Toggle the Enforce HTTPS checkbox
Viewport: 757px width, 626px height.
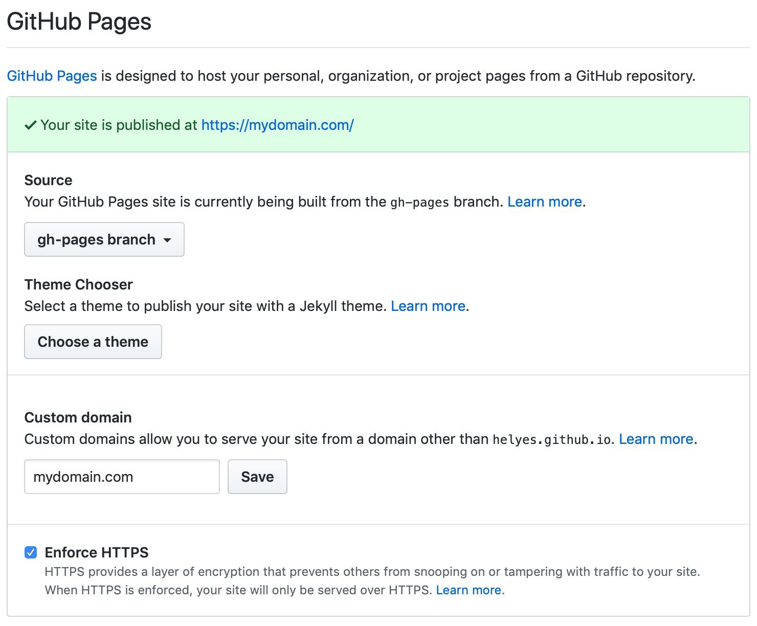(31, 552)
